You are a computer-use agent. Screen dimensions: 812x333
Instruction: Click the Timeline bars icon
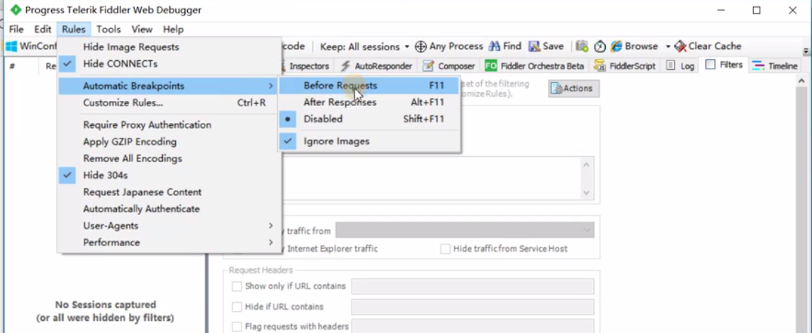[759, 65]
